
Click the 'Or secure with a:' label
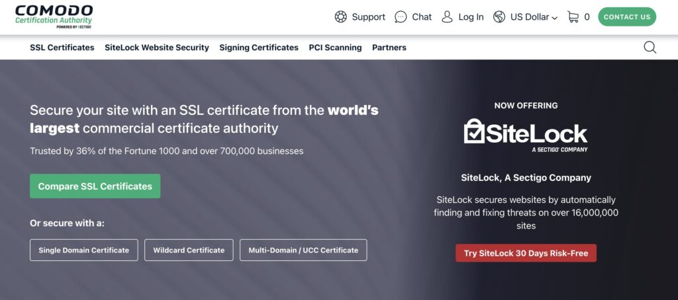coord(67,223)
